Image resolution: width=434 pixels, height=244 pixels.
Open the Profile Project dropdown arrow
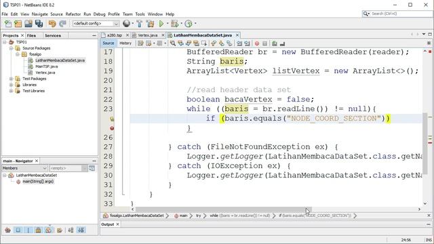[195, 24]
